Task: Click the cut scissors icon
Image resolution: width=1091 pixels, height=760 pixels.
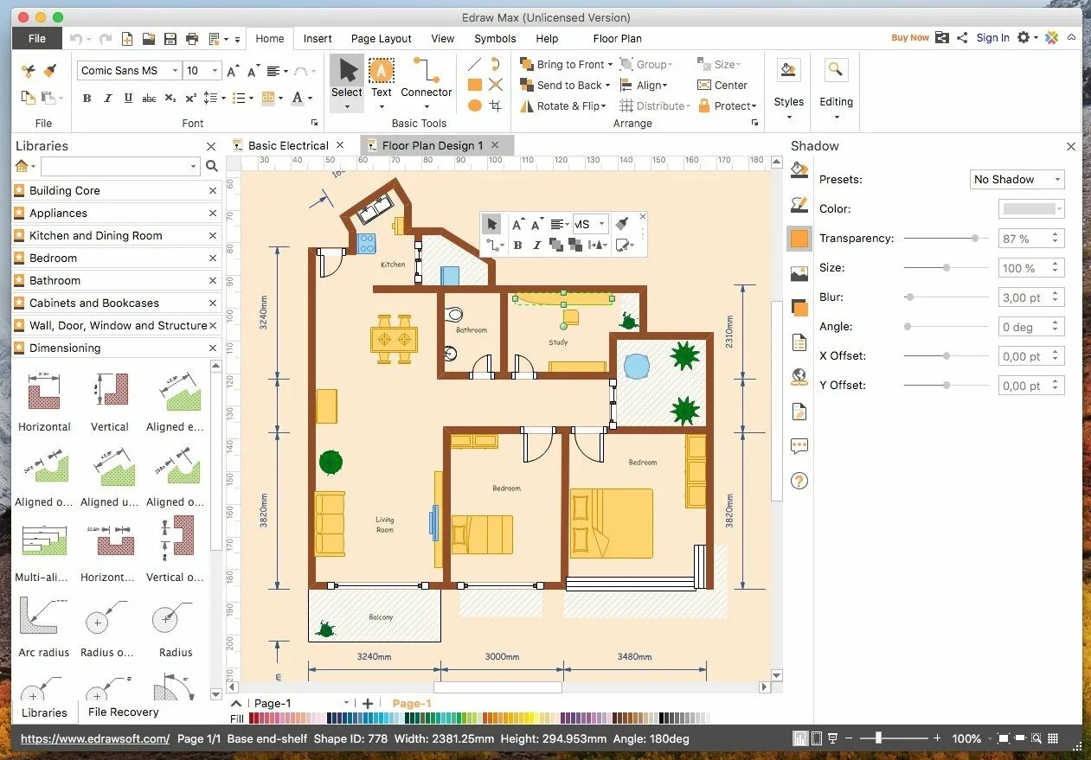Action: tap(28, 71)
